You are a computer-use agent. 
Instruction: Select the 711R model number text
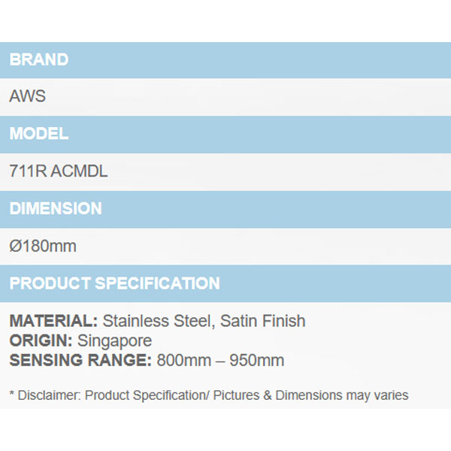27,172
